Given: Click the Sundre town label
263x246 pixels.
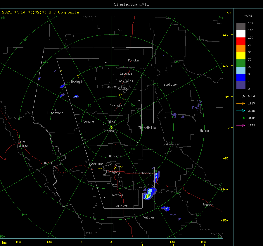Looking at the screenshot, I should (89, 121).
